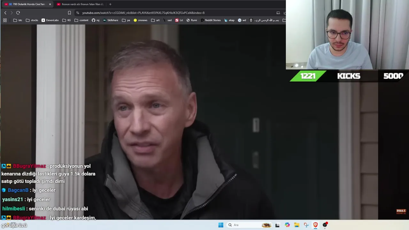Open the pa bookmark folder
Viewport: 409px width, 230px height.
[x=126, y=20]
